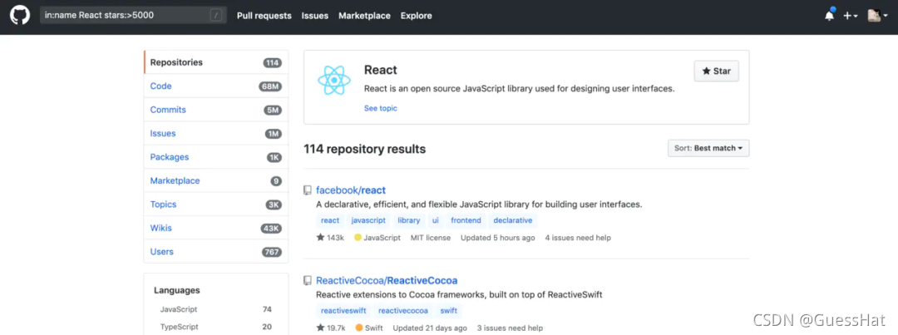The height and width of the screenshot is (335, 898).
Task: Select the Wikis results filter
Action: pyautogui.click(x=216, y=228)
